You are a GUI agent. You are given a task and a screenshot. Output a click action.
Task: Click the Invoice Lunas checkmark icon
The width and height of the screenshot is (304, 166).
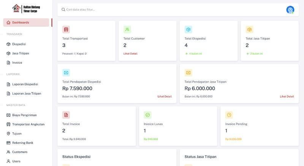(147, 115)
